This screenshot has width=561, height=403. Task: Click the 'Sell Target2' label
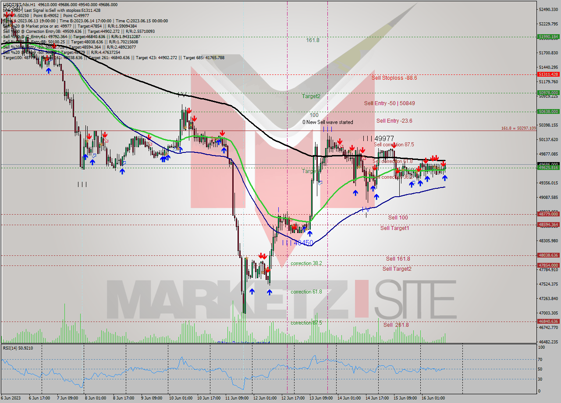click(397, 269)
